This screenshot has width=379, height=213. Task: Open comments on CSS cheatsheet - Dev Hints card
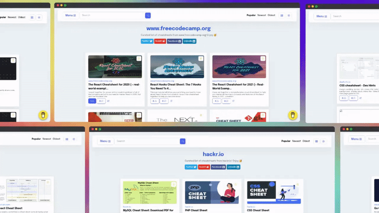pyautogui.click(x=353, y=98)
